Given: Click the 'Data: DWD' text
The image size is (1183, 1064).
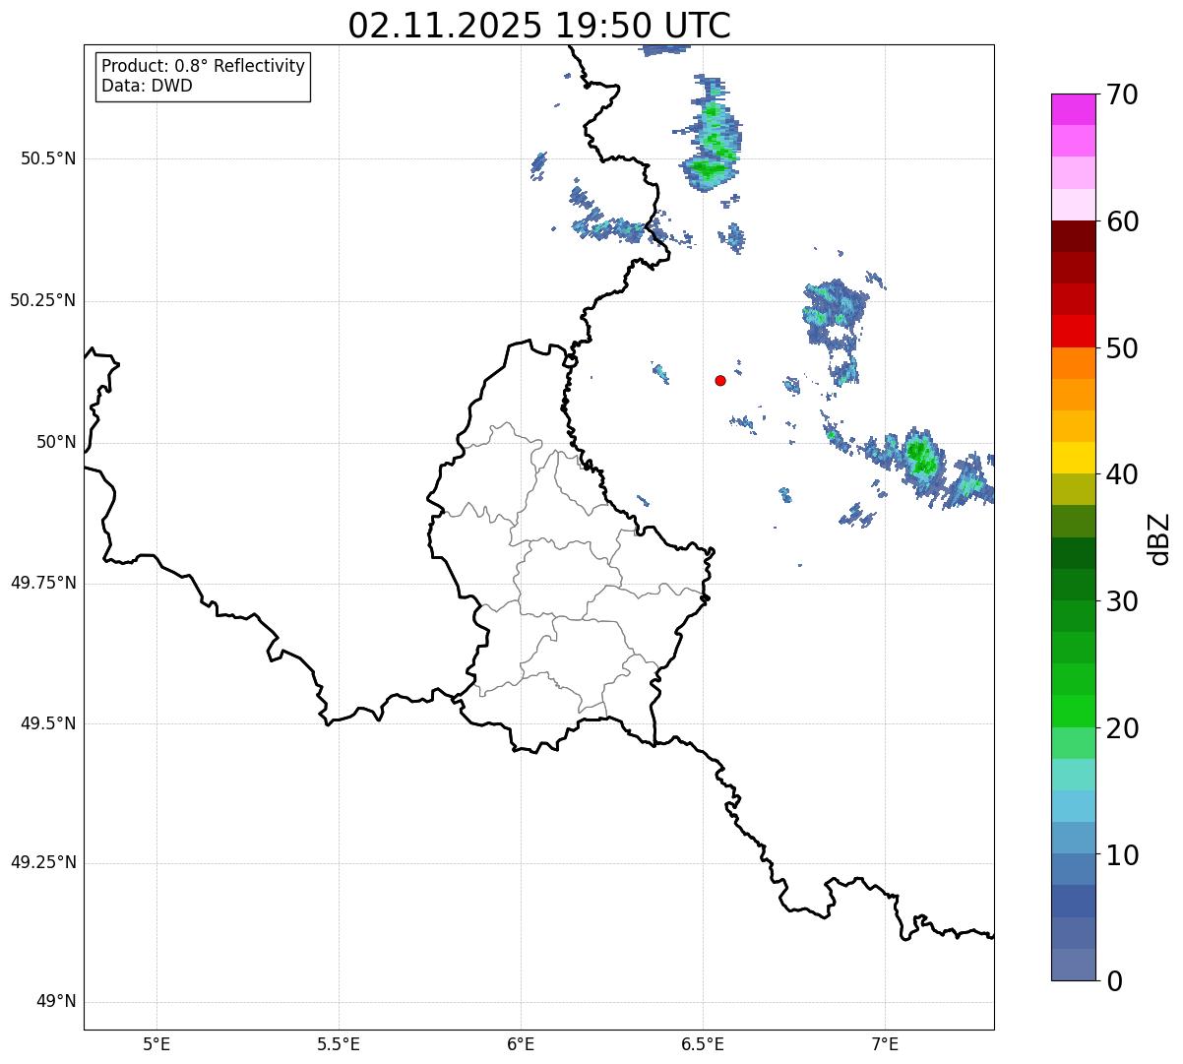Looking at the screenshot, I should pos(147,86).
